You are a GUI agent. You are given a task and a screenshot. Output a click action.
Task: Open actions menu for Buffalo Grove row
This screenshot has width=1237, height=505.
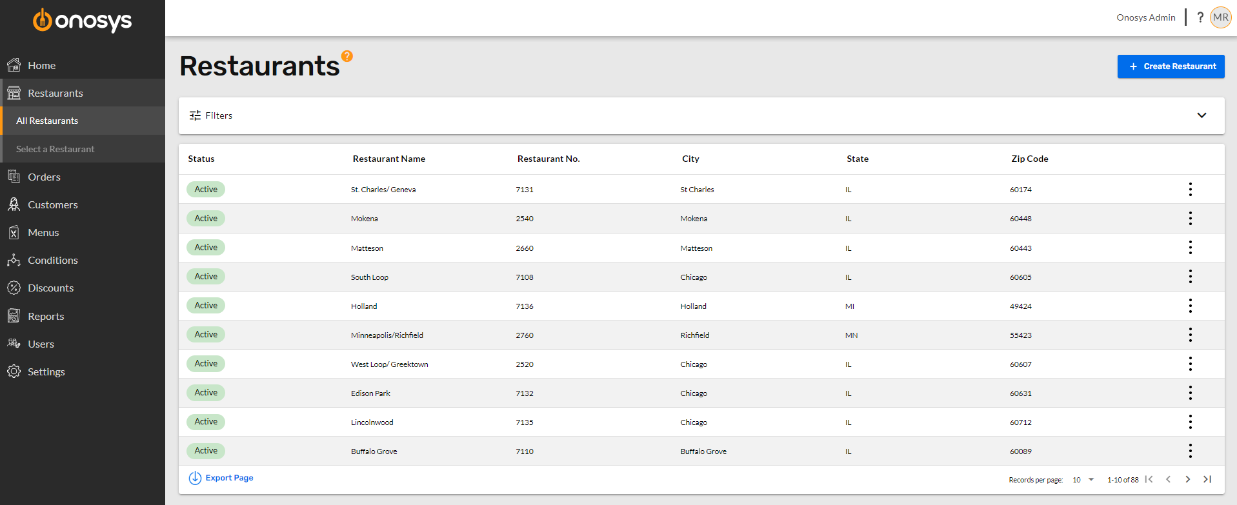click(1191, 451)
